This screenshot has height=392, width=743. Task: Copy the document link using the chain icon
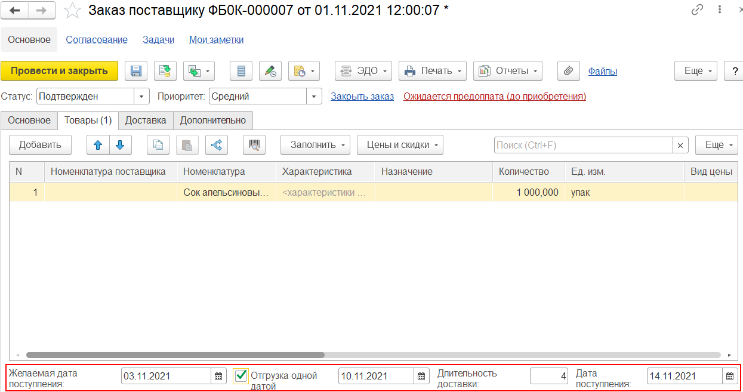[697, 10]
